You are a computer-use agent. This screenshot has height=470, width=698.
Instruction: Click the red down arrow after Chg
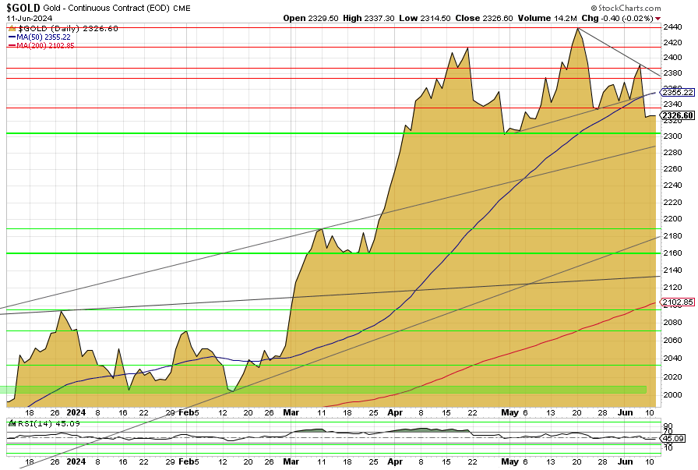[x=658, y=18]
